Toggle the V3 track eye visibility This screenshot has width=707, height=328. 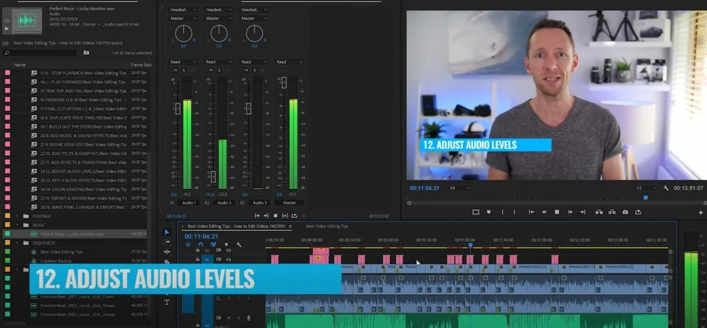(x=228, y=250)
